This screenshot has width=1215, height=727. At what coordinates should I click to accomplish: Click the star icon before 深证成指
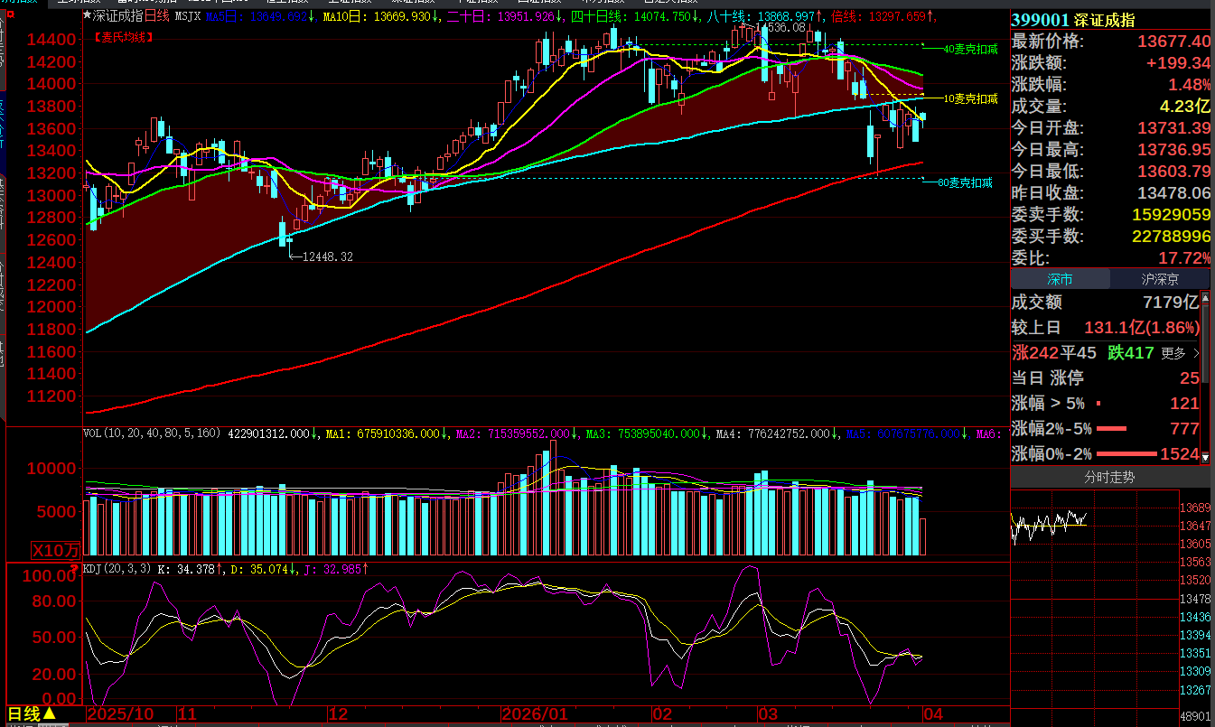[87, 16]
